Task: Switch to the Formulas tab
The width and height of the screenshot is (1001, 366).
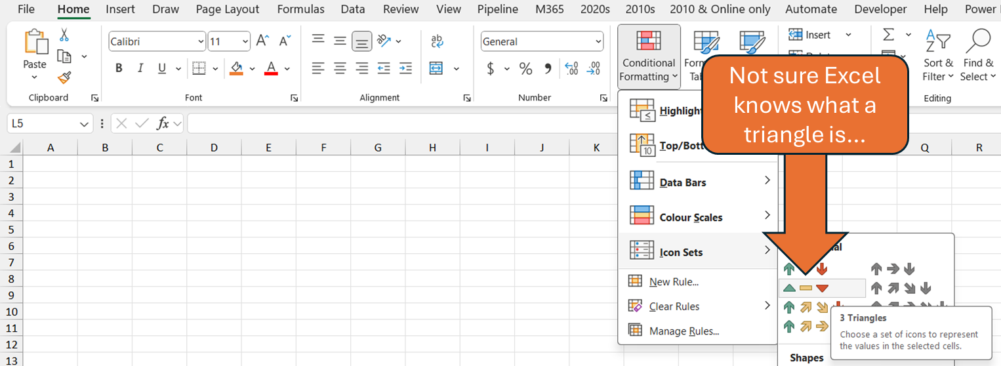Action: tap(300, 9)
